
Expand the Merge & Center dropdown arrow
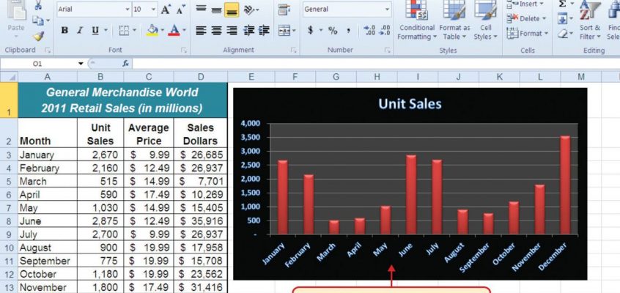(294, 31)
